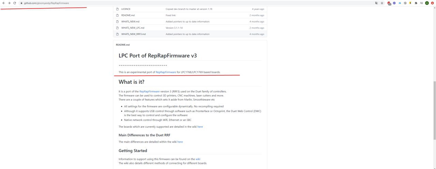Open WHATS_NEW_RRF3.md commit 'Added pointers' message
Viewport: 436px width, 169px height.
coord(187,34)
